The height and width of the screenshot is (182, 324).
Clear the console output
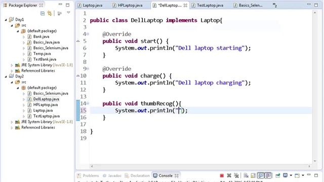click(246, 175)
